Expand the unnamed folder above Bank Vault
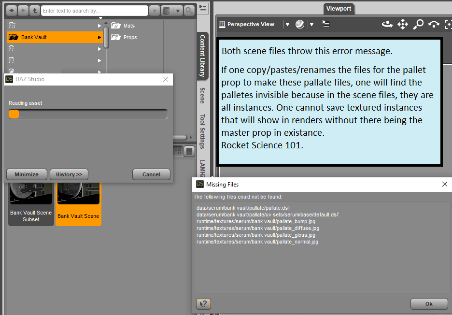 99,26
